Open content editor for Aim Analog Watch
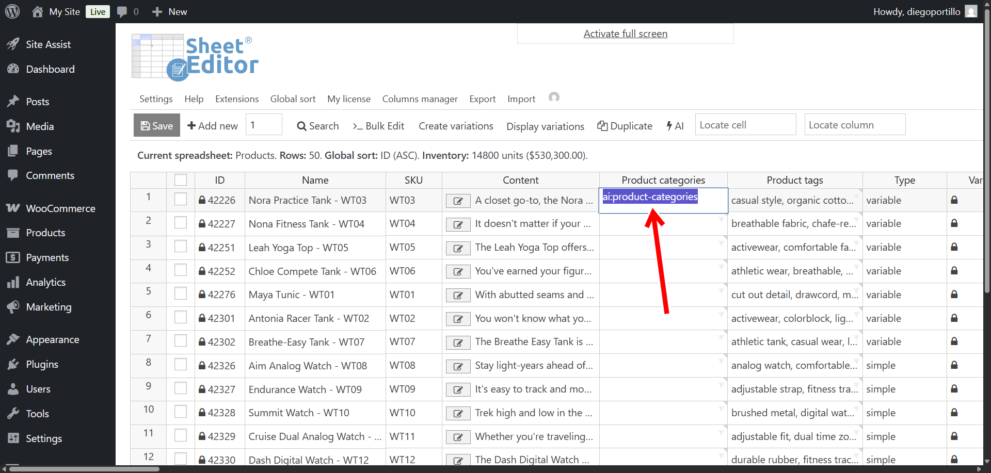The height and width of the screenshot is (473, 991). 458,366
